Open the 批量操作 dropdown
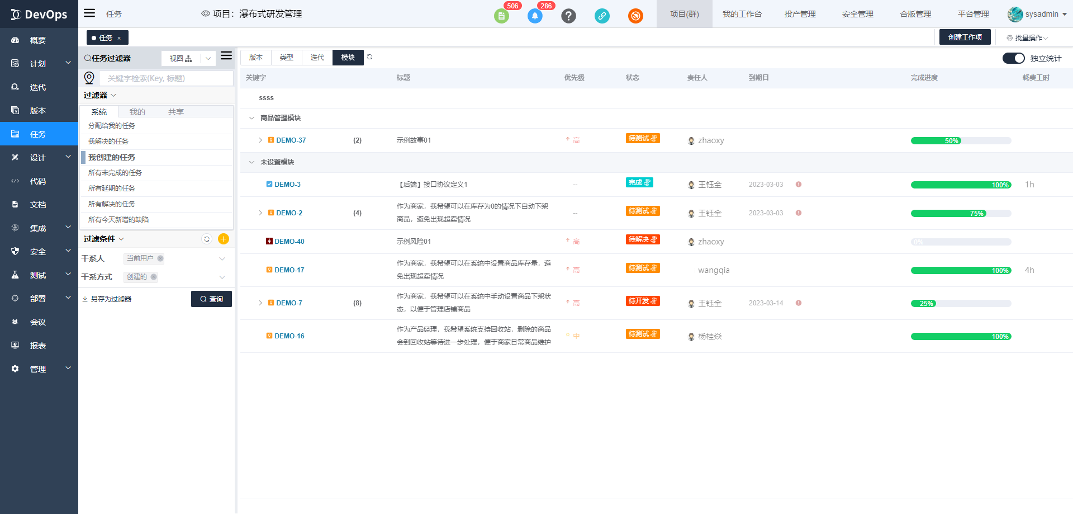 point(1027,38)
